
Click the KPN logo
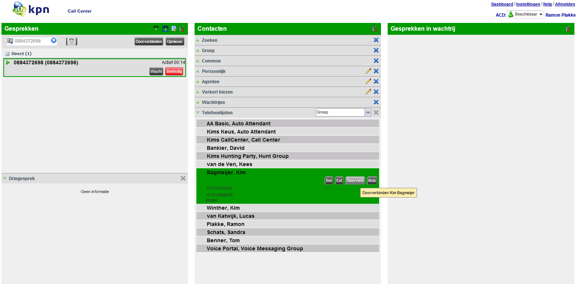(31, 9)
